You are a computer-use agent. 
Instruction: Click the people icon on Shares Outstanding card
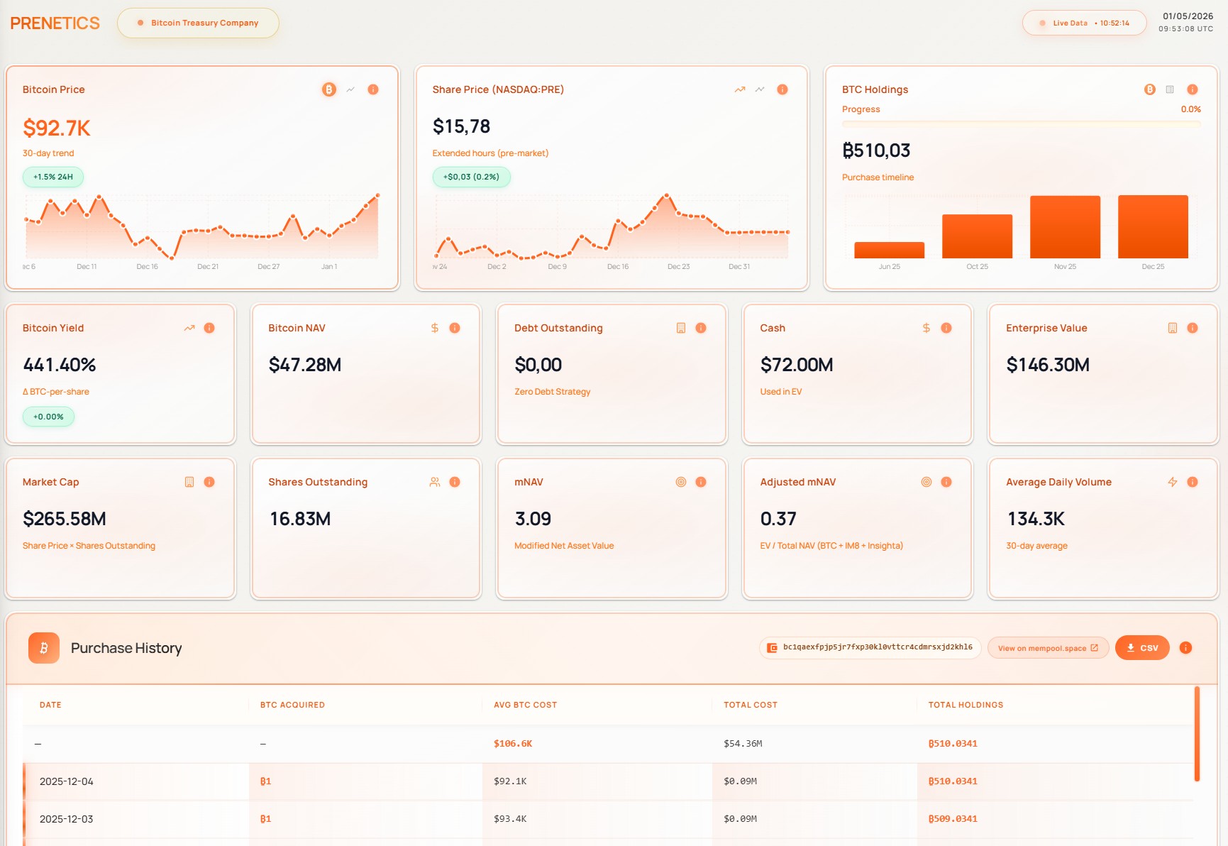tap(434, 482)
